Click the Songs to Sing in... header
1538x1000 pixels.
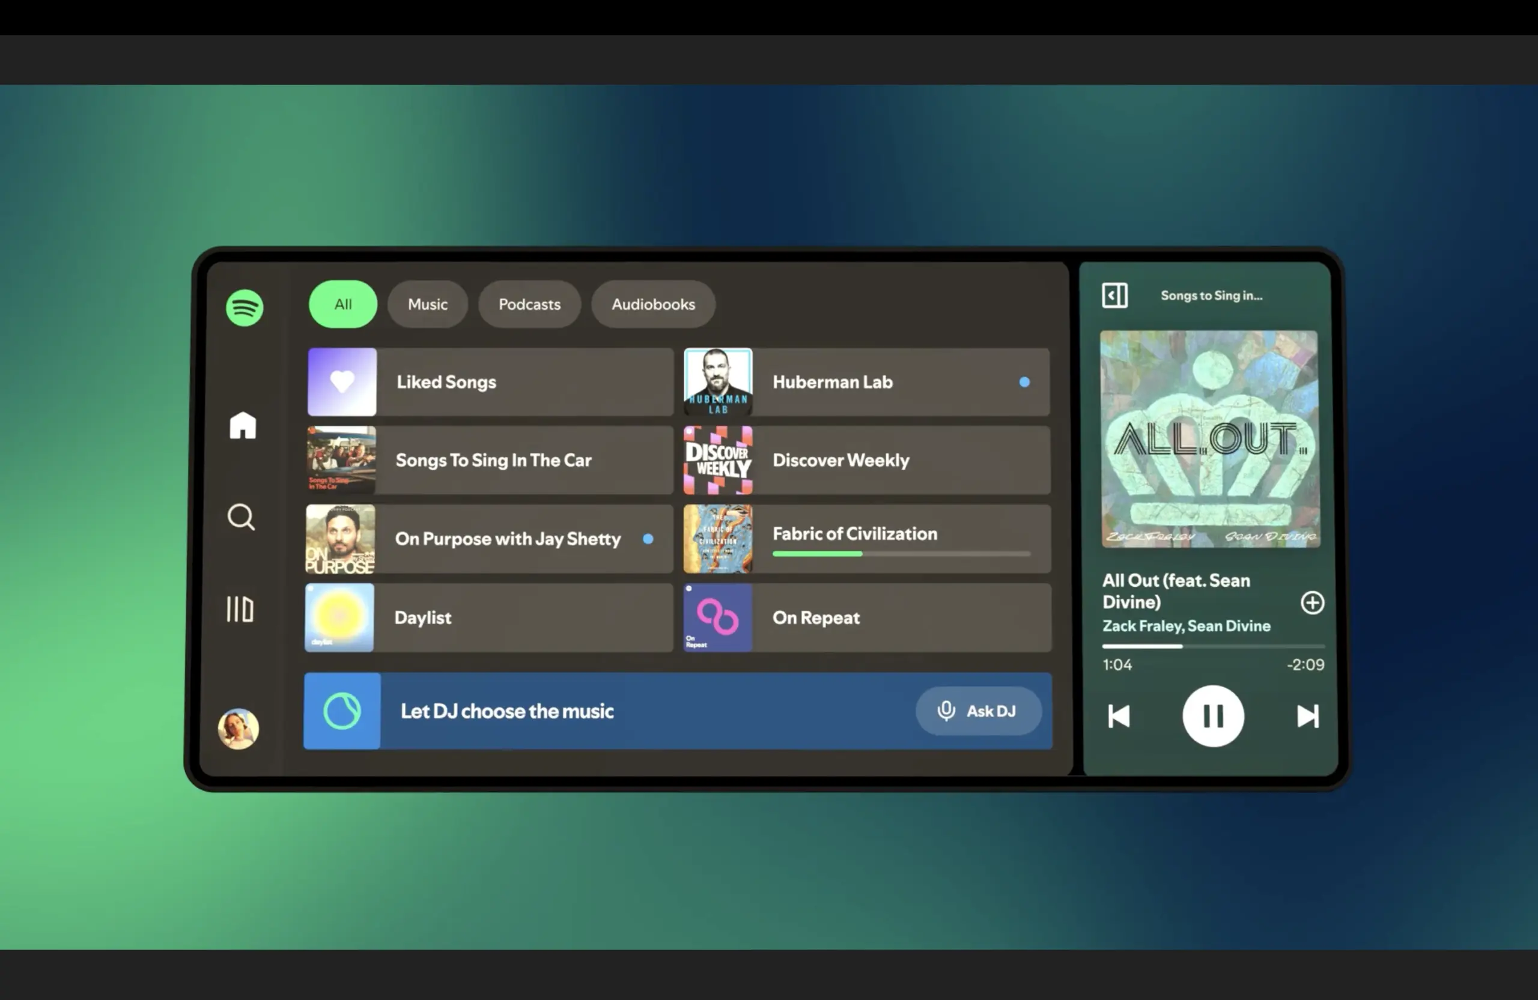(x=1212, y=296)
